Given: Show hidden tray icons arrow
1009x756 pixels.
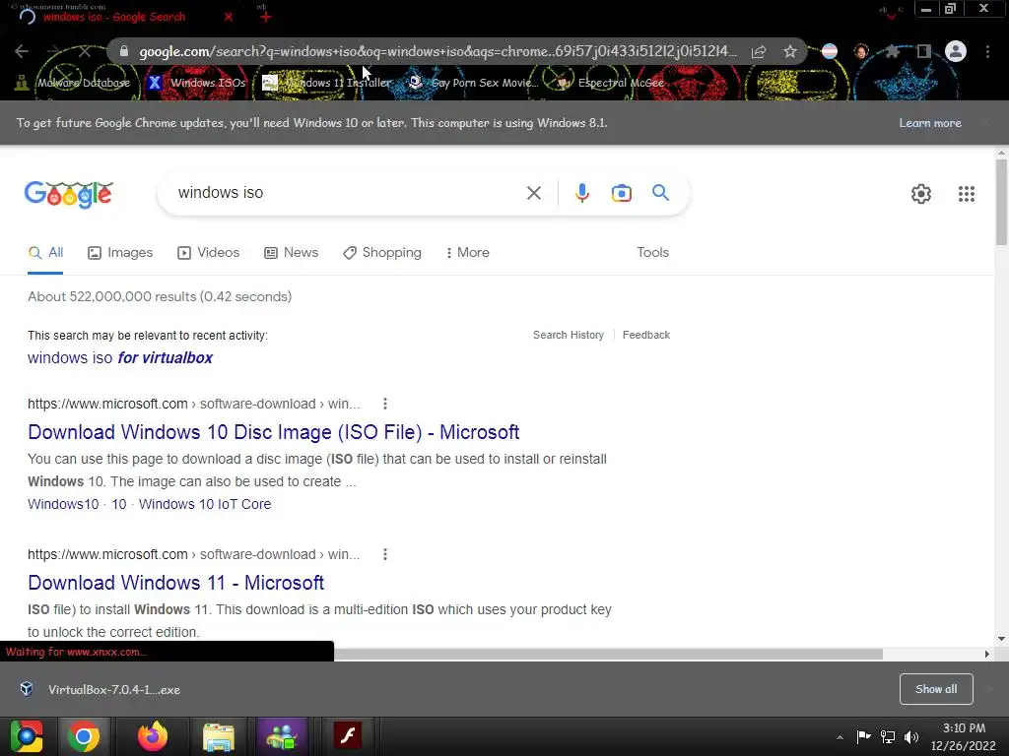Looking at the screenshot, I should click(840, 737).
